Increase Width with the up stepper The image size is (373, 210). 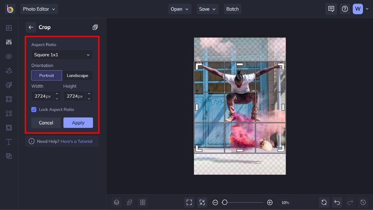[x=57, y=94]
